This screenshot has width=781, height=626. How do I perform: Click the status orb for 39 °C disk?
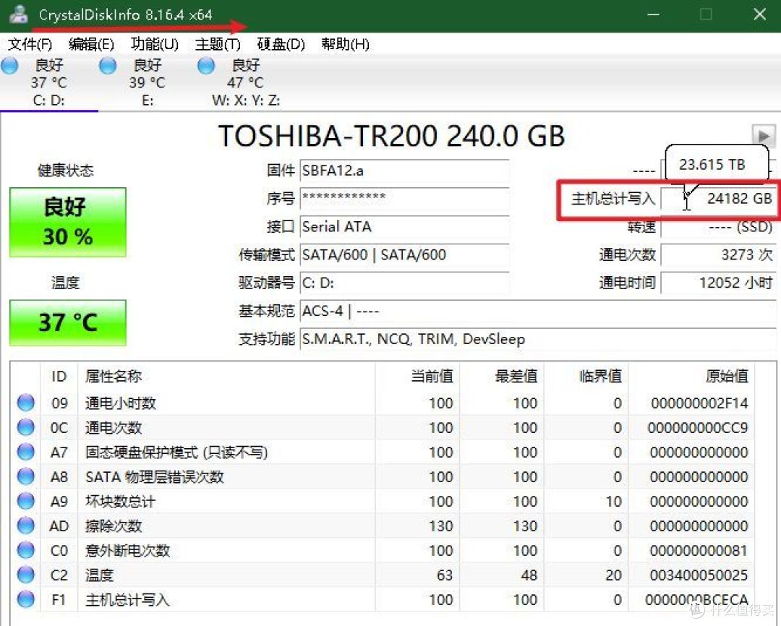[108, 66]
